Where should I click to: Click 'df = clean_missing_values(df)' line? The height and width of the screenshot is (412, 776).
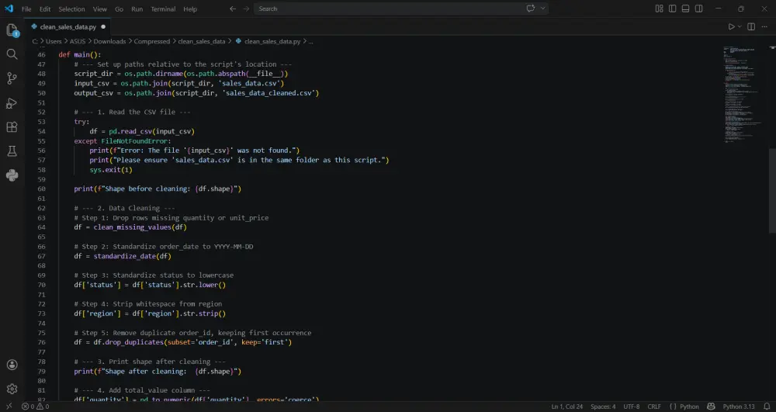(x=130, y=227)
